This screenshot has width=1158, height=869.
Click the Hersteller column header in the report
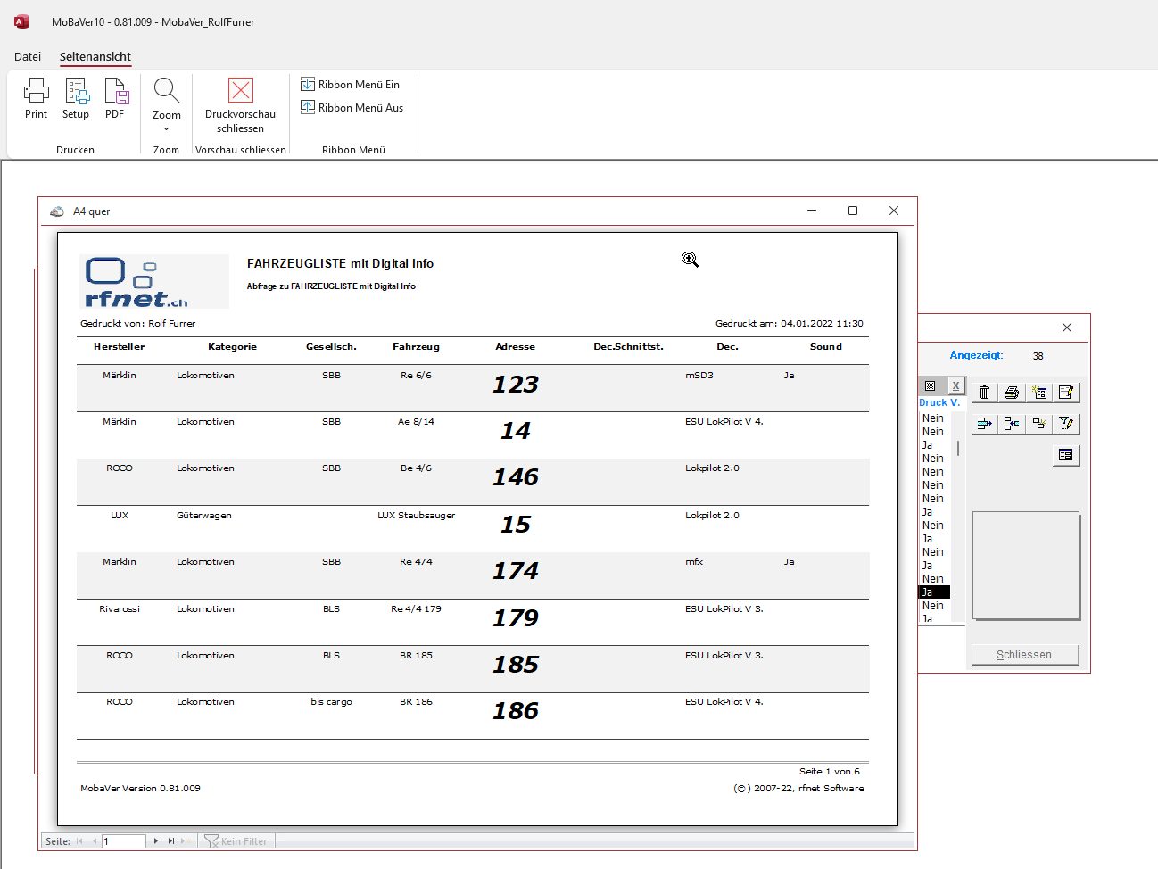point(119,347)
